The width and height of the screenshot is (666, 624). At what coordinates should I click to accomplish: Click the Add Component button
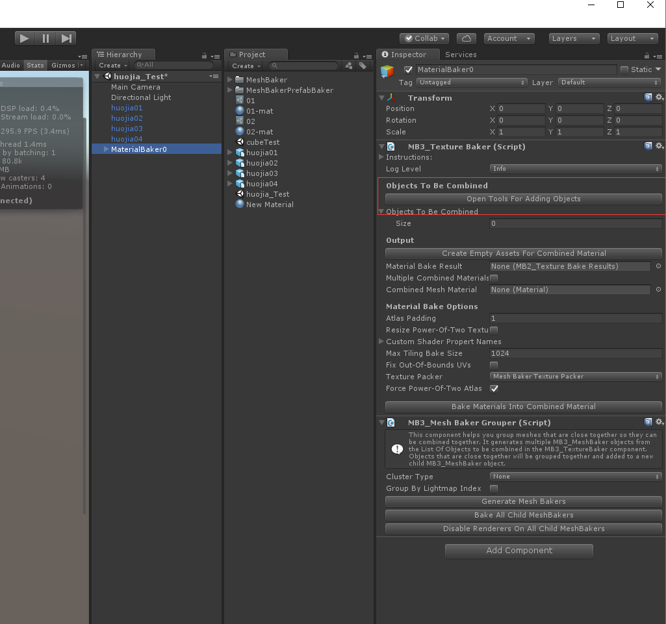point(519,551)
